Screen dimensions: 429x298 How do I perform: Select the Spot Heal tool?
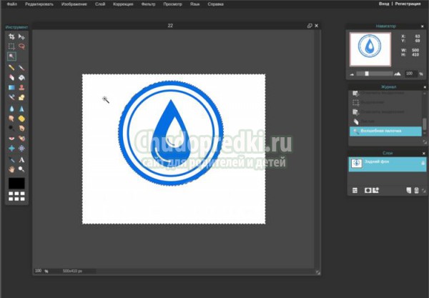tap(21, 139)
